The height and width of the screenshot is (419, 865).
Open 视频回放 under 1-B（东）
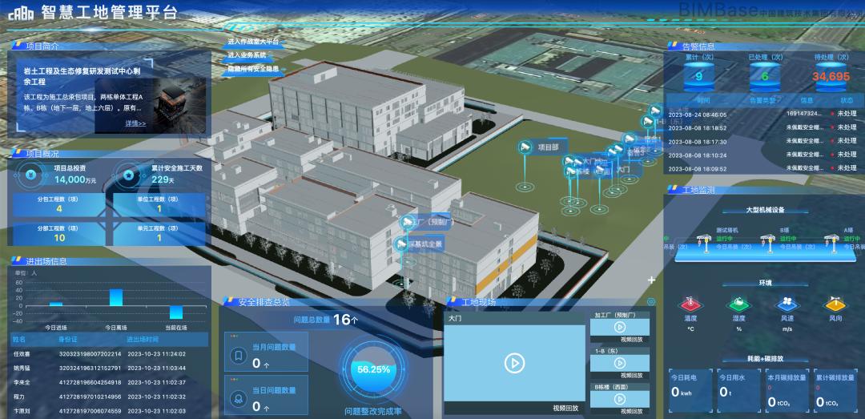631,376
